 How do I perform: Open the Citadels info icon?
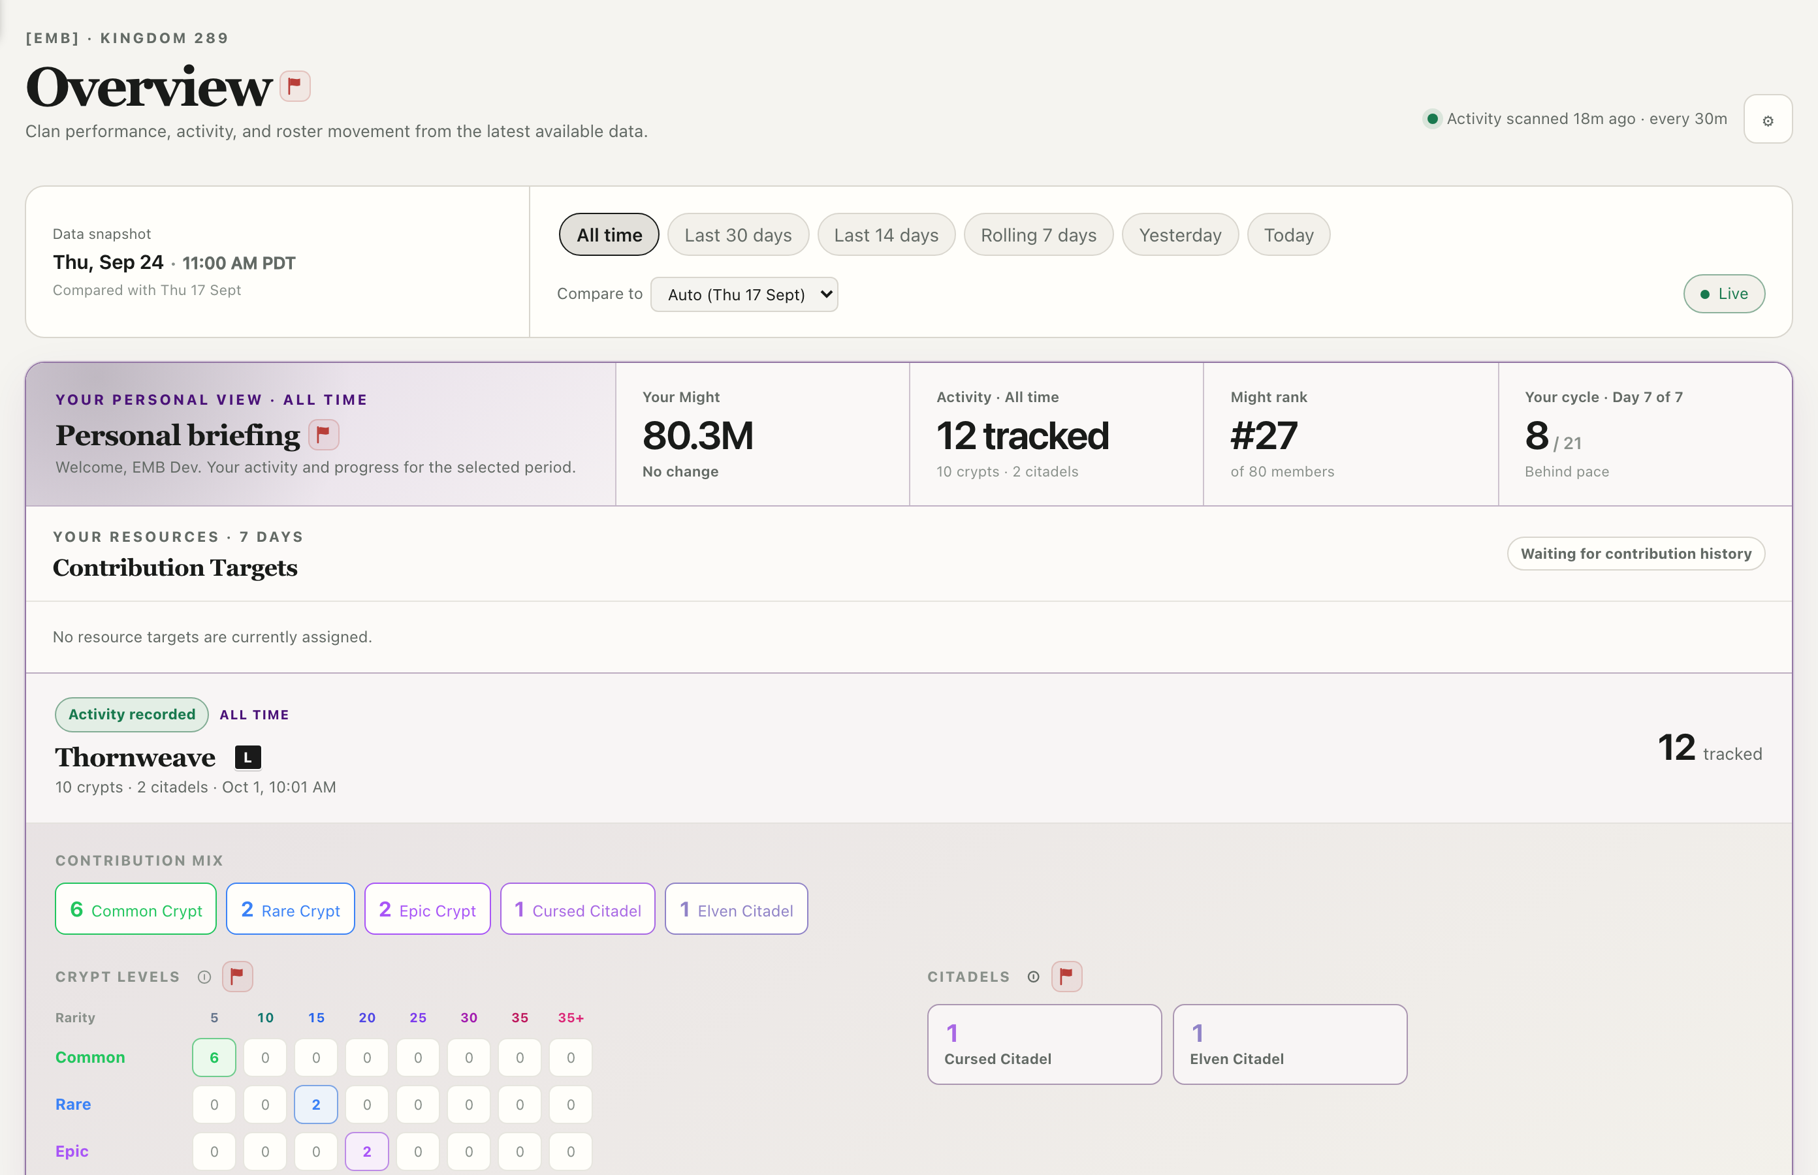1034,977
